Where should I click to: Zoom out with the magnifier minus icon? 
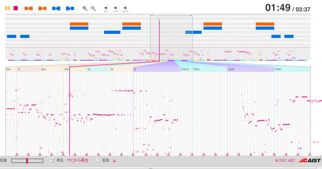93,8
